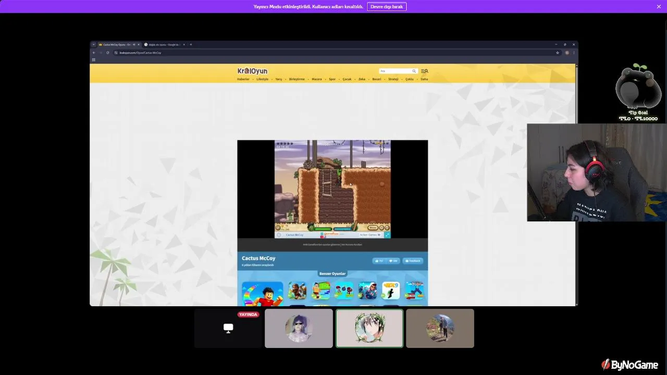Click the browser reload icon
The width and height of the screenshot is (667, 375).
tap(108, 53)
